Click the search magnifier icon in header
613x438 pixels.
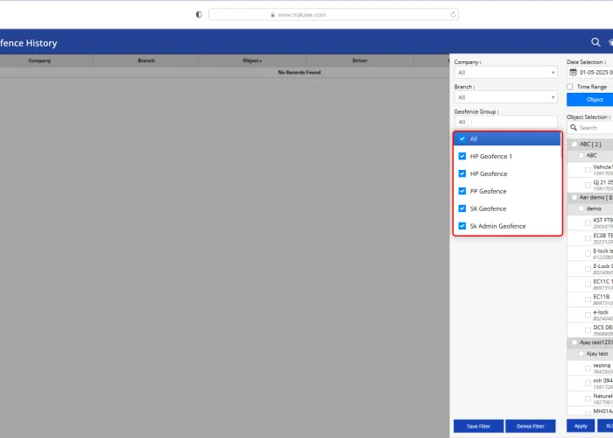pyautogui.click(x=596, y=42)
